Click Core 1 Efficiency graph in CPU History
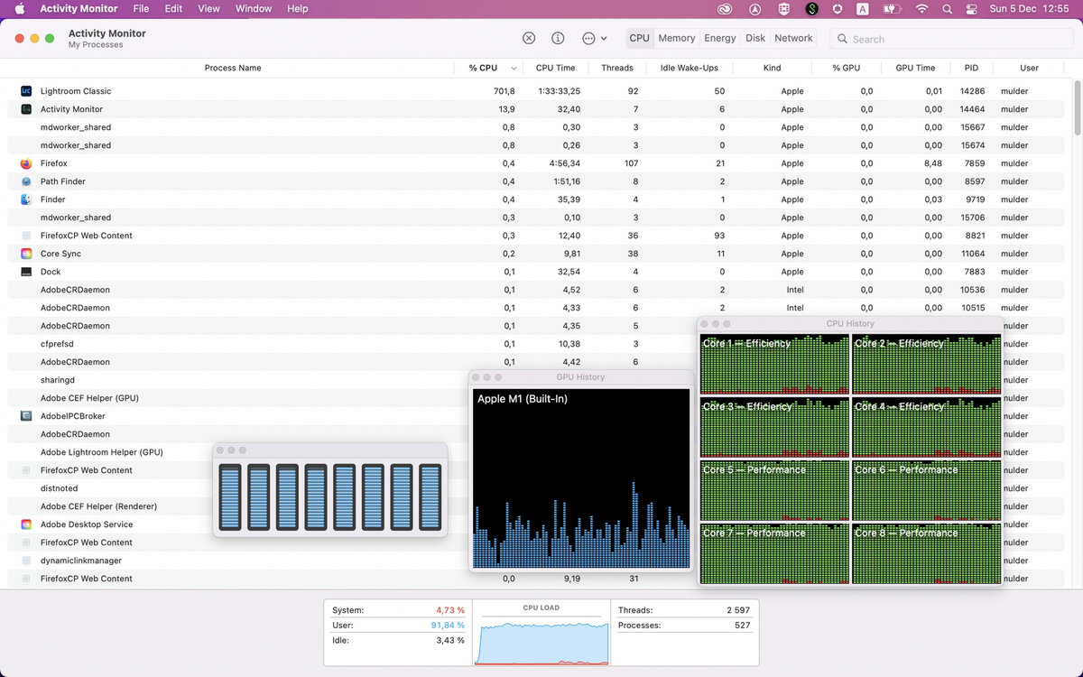Screen dimensions: 1083x677 774,364
